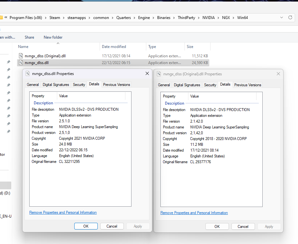
Task: Navigate to Program Files (x86) in the breadcrumb
Action: coord(26,18)
